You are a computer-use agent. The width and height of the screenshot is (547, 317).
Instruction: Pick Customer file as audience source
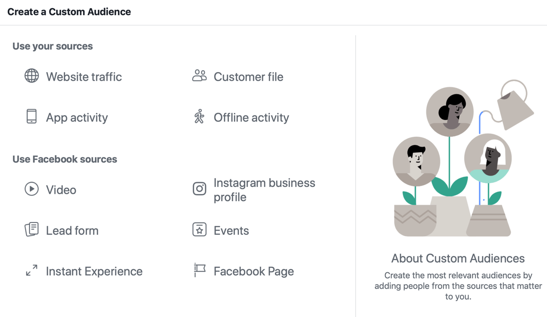[x=248, y=77]
